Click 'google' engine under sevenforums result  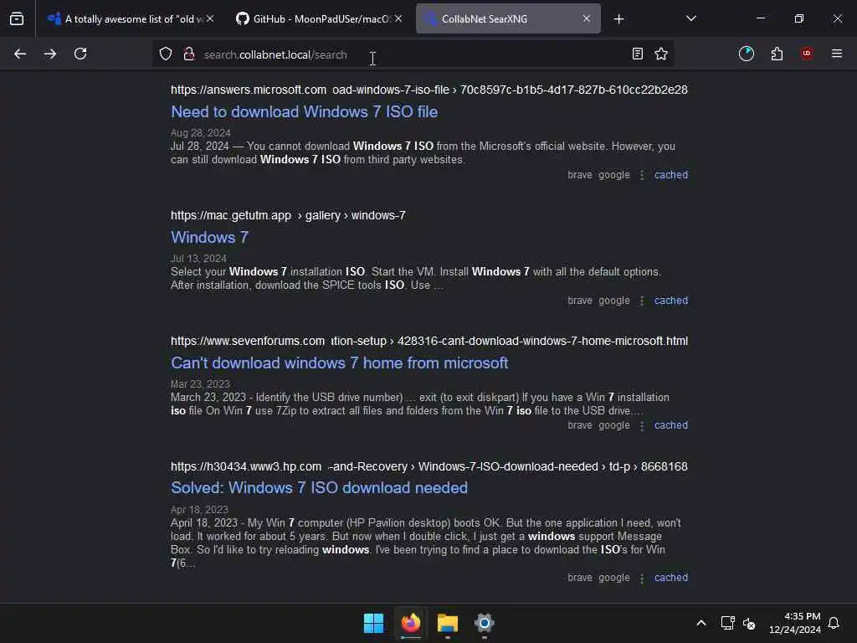613,425
